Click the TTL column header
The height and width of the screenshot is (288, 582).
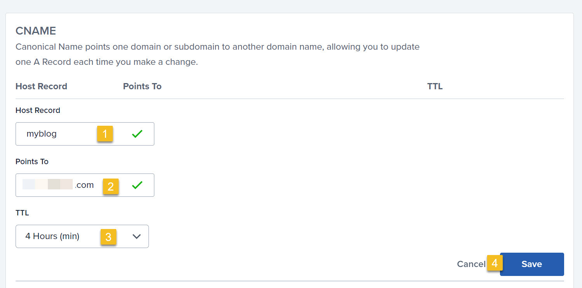coord(435,86)
